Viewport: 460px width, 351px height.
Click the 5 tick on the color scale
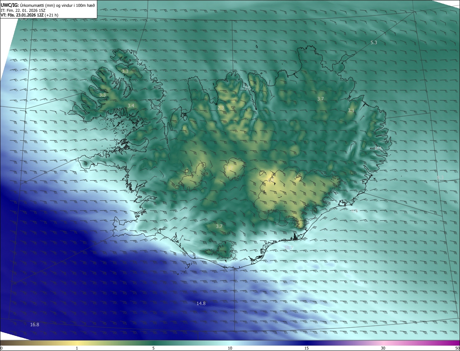tap(153, 348)
